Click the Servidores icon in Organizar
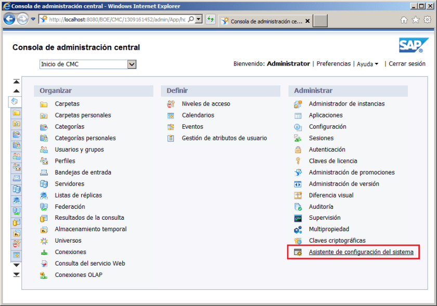 tap(44, 184)
